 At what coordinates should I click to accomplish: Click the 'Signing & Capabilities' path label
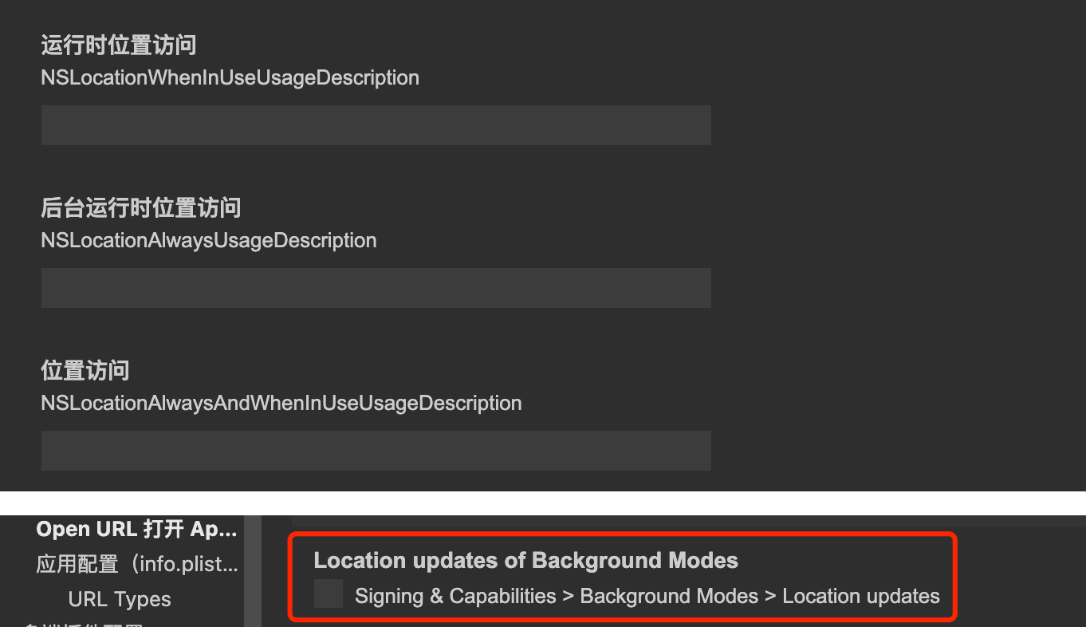coord(455,597)
